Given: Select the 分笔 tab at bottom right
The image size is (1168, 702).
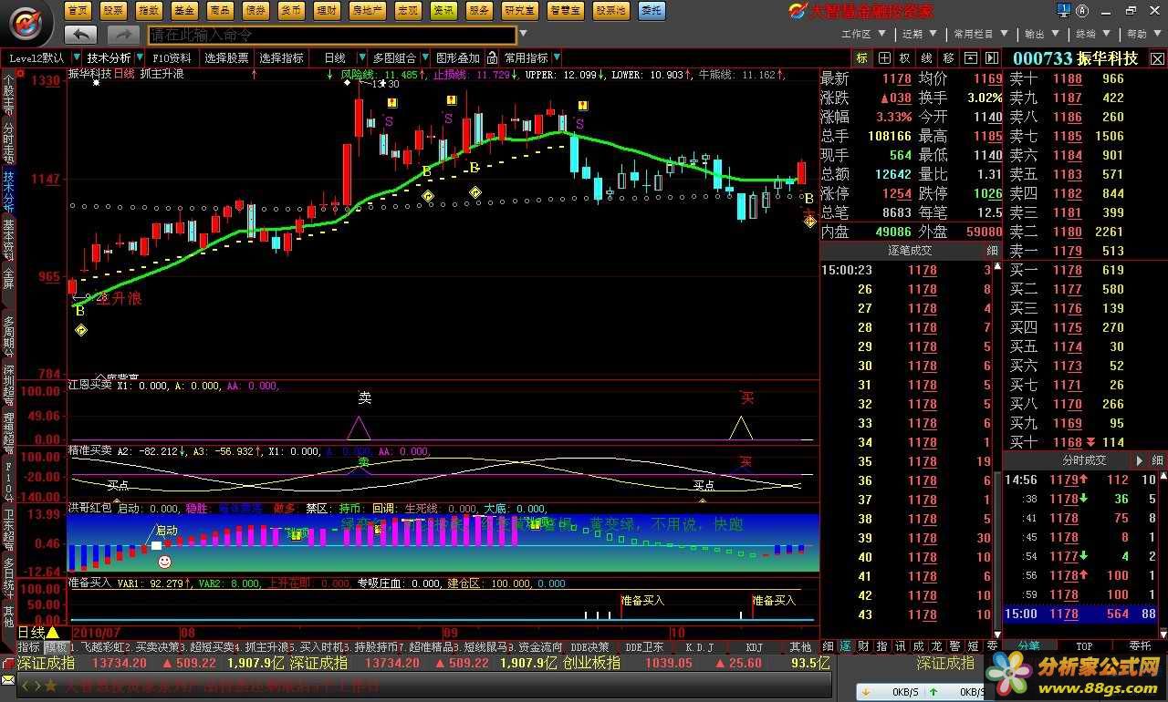Looking at the screenshot, I should [x=1028, y=646].
